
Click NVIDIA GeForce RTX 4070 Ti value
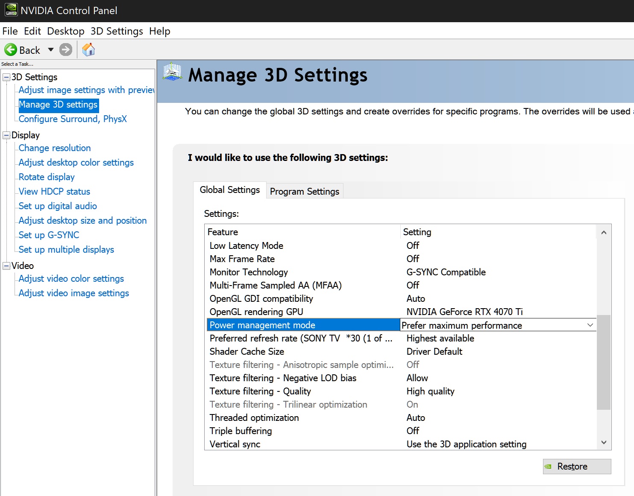(x=464, y=312)
